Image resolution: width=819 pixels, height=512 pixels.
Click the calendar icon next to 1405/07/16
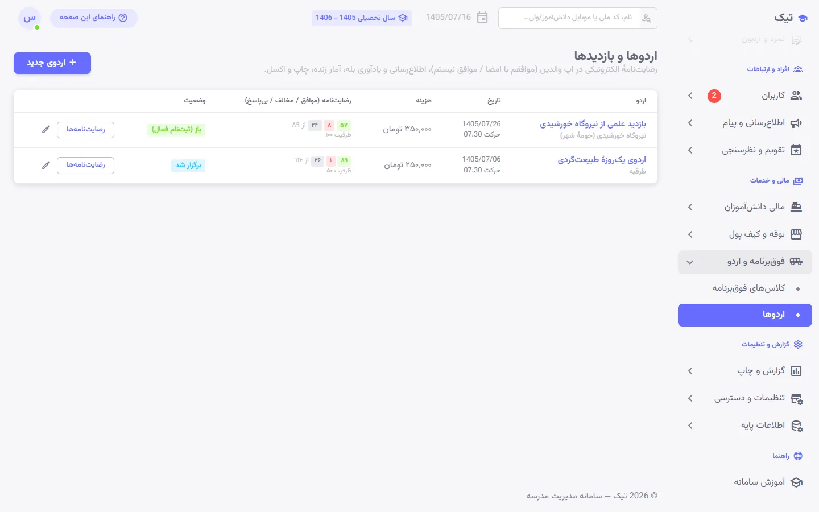coord(482,18)
